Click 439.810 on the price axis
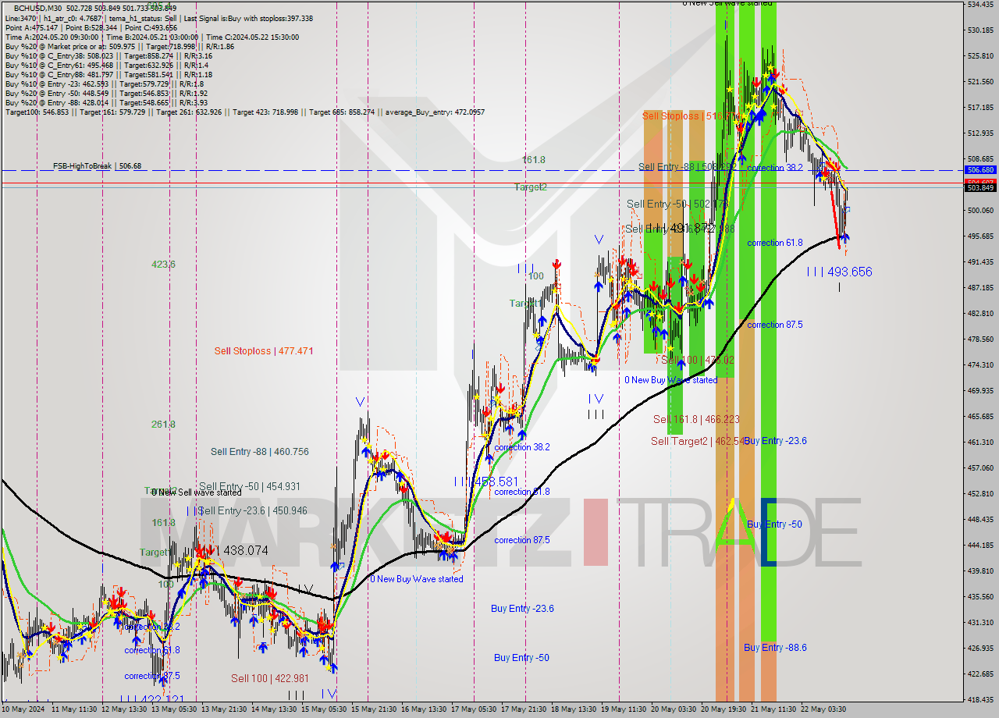999x718 pixels. point(980,570)
